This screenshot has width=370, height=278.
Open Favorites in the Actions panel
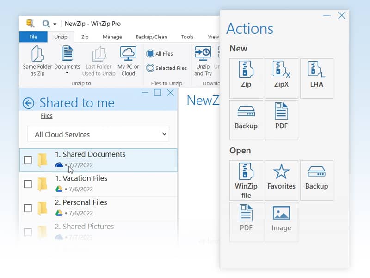pyautogui.click(x=281, y=180)
